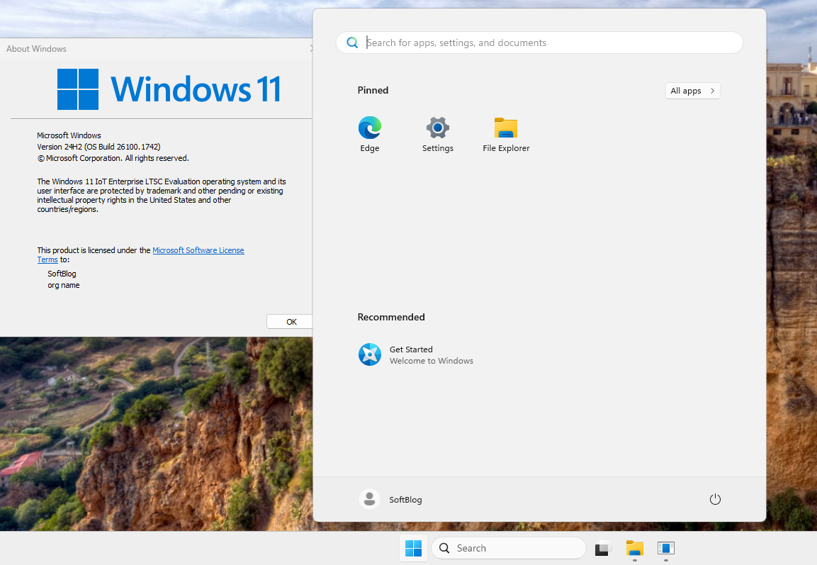
Task: Click the About Windows title bar text
Action: (36, 49)
